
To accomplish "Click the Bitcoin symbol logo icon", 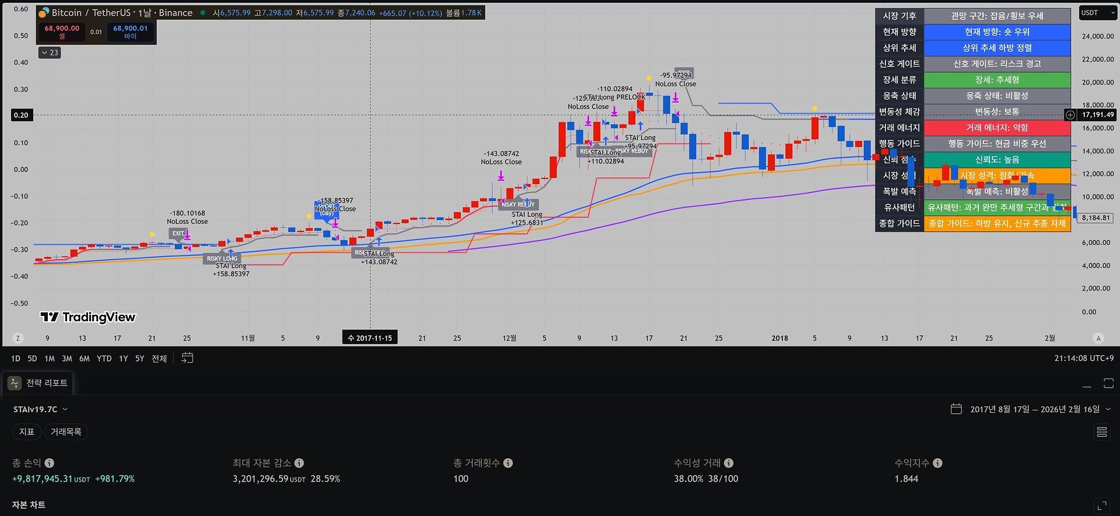I will coord(44,13).
